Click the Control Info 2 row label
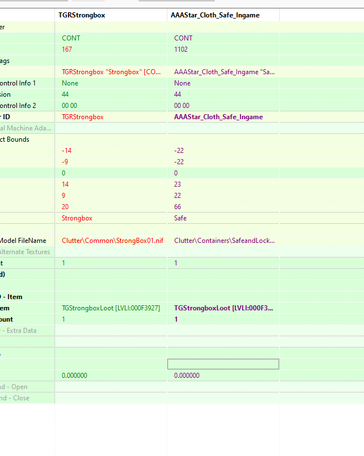Screen dimensions: 364x456 pos(18,106)
